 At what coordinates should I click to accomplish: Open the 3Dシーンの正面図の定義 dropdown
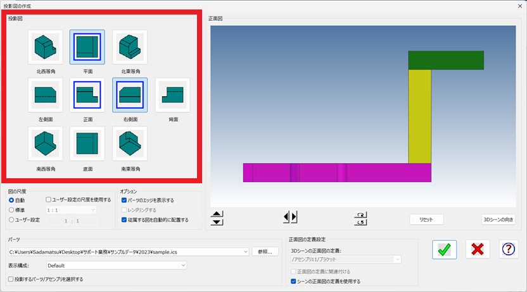[397, 259]
